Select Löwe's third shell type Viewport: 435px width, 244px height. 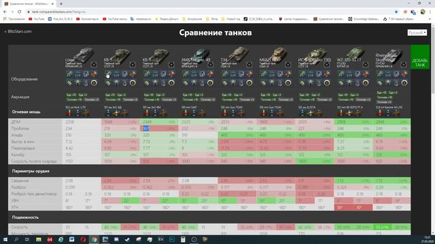coord(86,113)
